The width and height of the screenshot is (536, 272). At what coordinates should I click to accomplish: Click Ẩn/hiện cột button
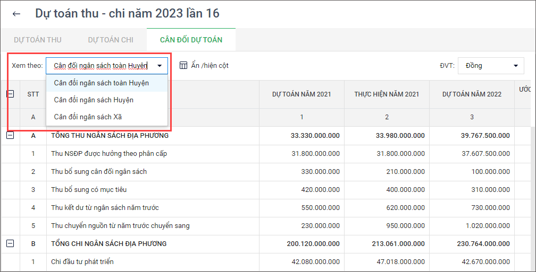pyautogui.click(x=210, y=66)
